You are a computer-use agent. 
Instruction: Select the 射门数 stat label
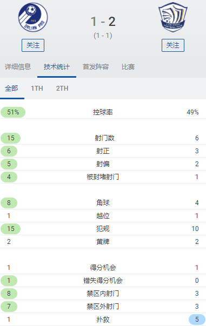click(104, 138)
